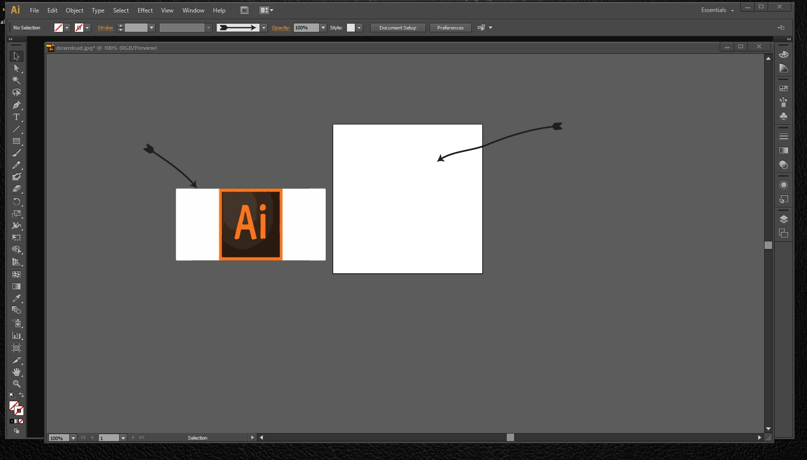Select the Pencil tool
This screenshot has width=807, height=460.
[x=16, y=165]
